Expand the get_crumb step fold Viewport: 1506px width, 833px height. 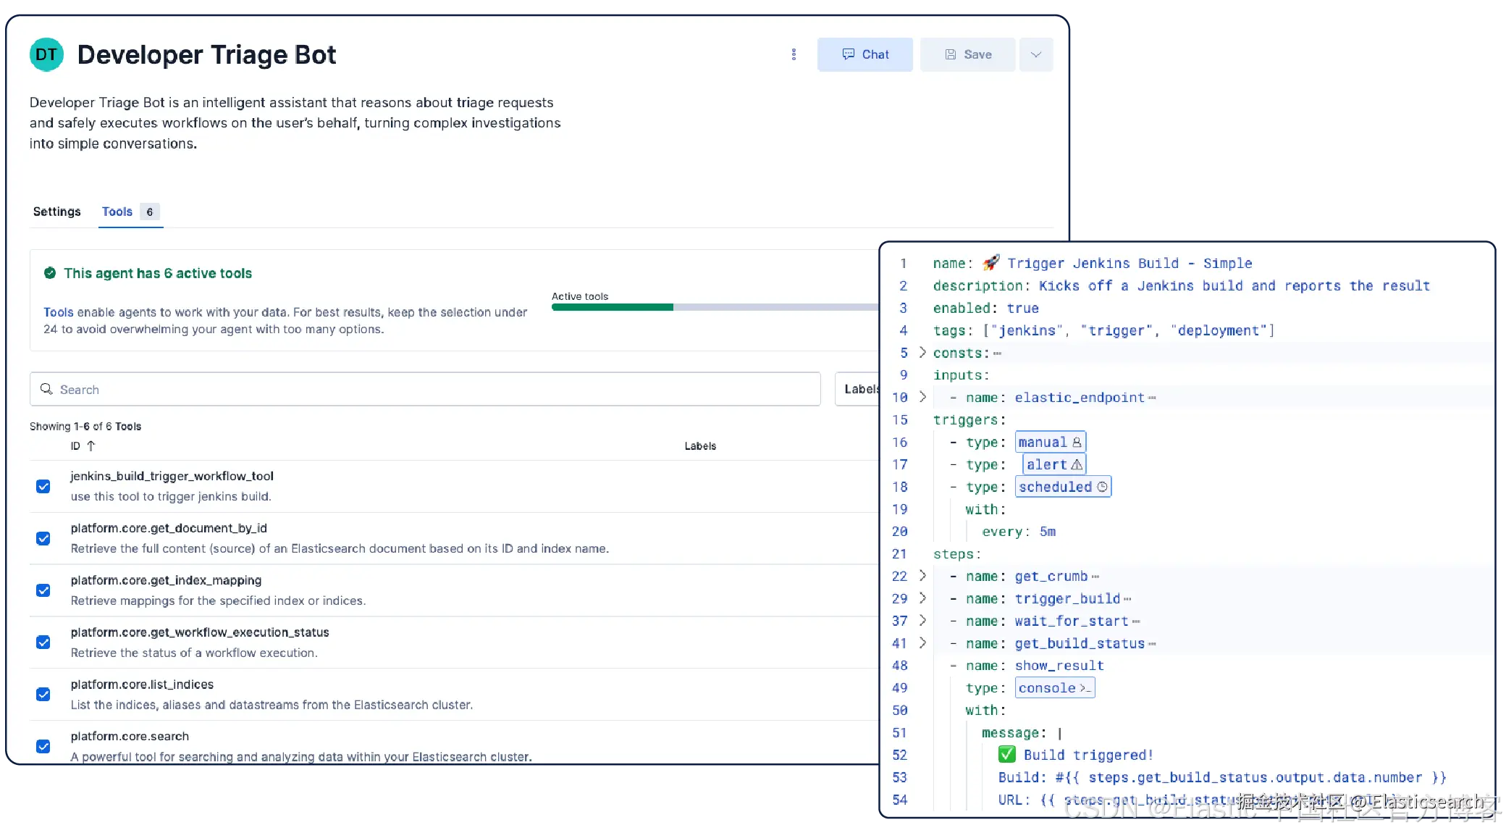point(922,576)
